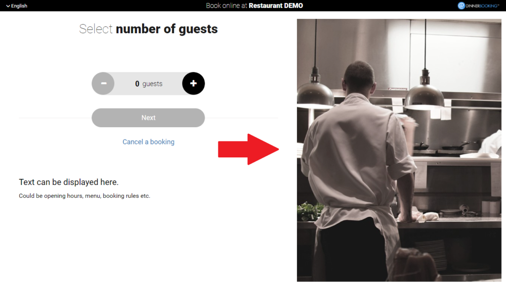This screenshot has height=282, width=506.
Task: Expand the chevron beside English
Action: click(x=8, y=6)
